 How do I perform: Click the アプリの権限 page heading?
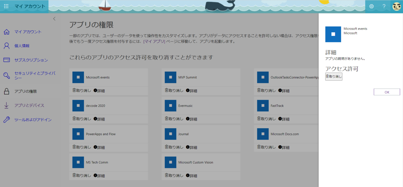91,25
